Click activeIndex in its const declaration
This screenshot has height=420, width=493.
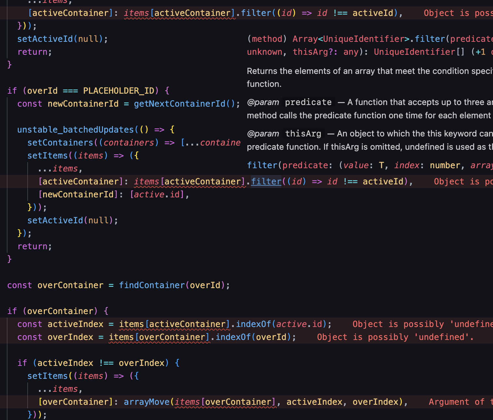point(75,324)
